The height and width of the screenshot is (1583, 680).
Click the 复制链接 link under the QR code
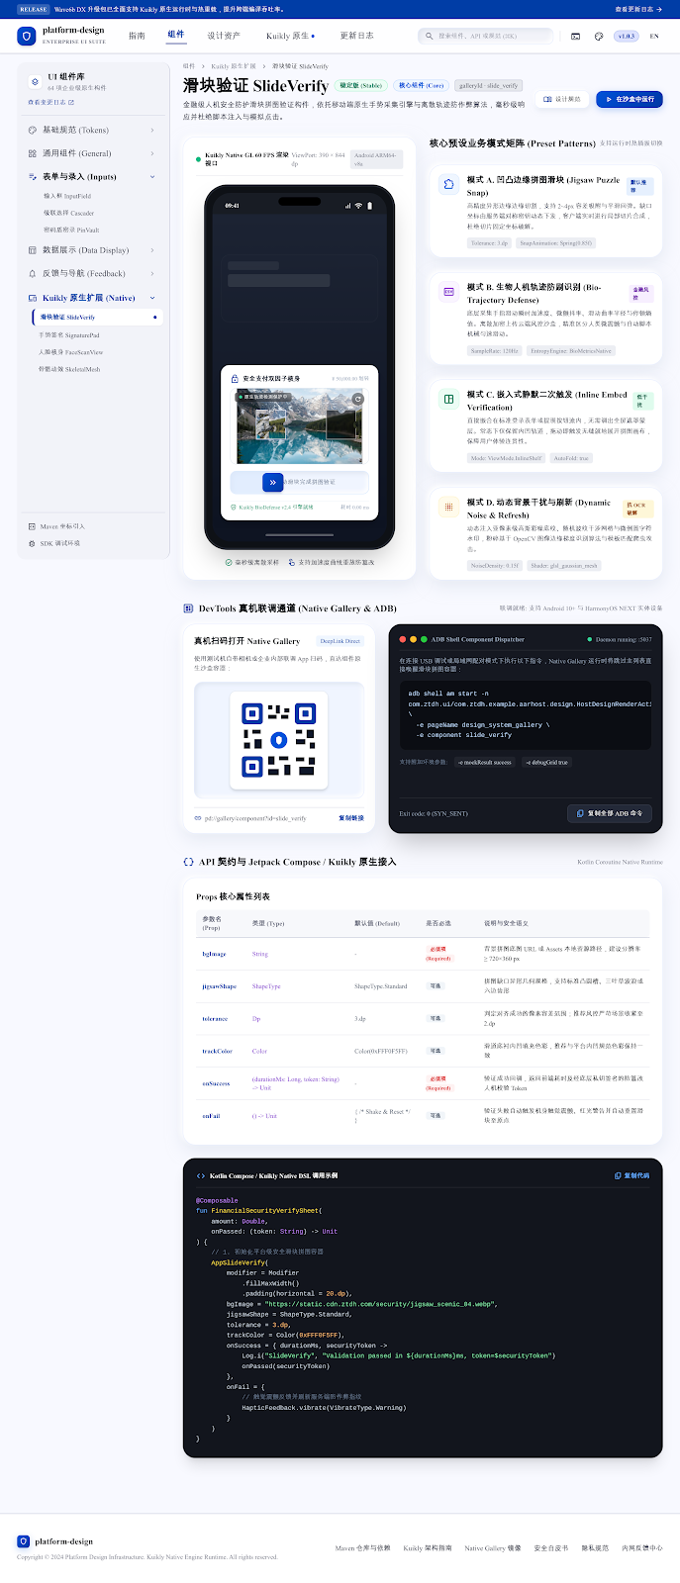(x=351, y=818)
